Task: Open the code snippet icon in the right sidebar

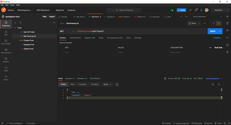Action: [227, 38]
